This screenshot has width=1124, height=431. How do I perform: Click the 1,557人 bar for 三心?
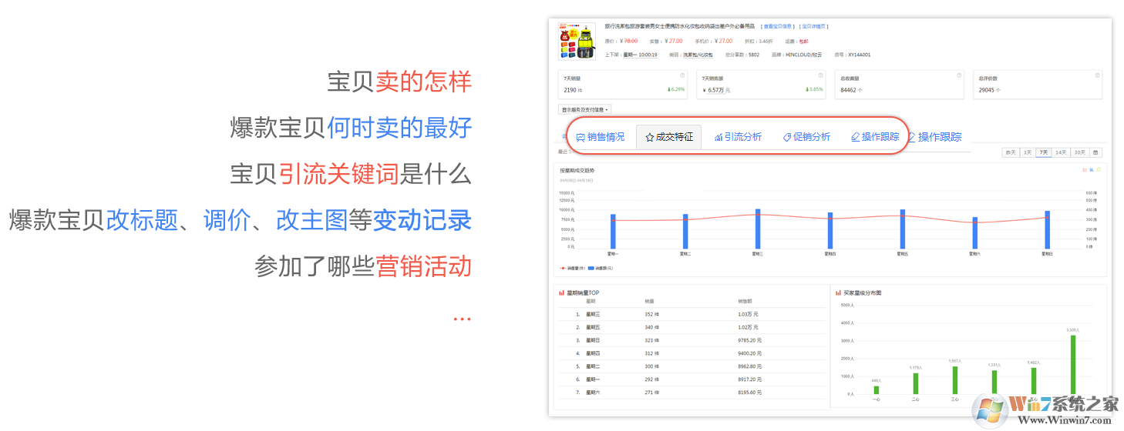pos(955,380)
